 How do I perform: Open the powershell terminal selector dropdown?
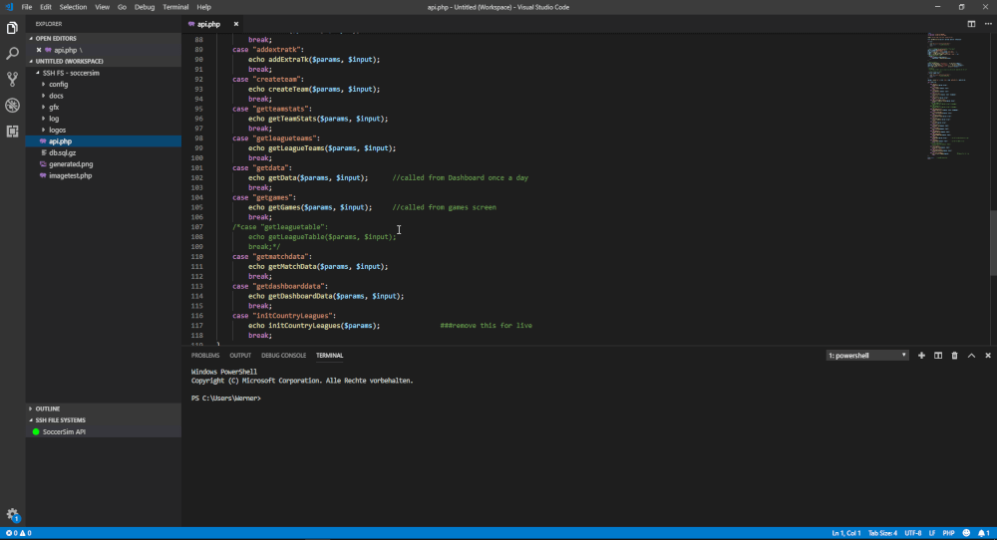point(867,355)
